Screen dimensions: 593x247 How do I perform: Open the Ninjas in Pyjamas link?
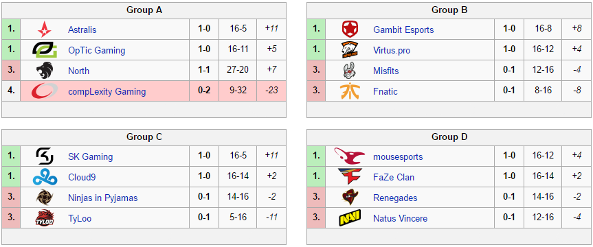[x=103, y=198]
